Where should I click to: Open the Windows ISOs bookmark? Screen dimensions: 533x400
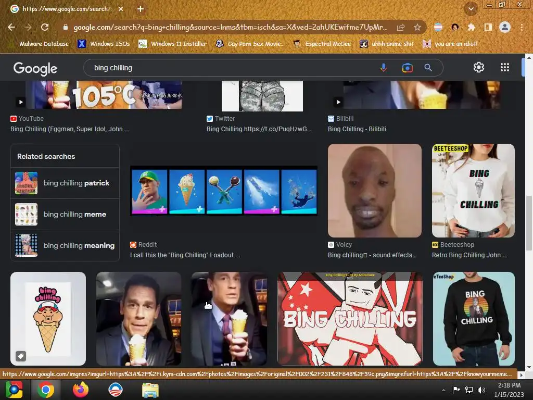click(x=104, y=44)
